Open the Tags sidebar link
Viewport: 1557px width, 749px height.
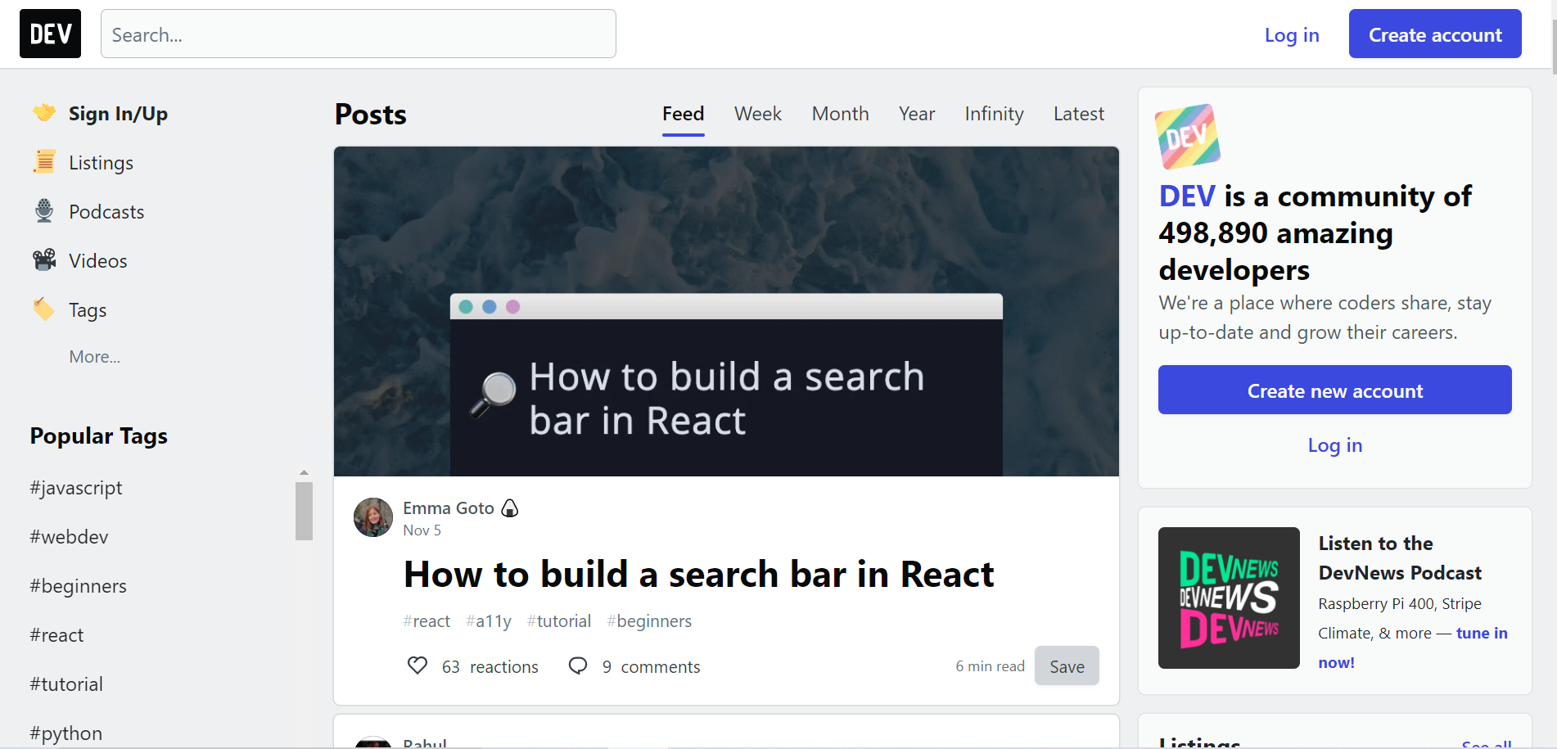coord(88,310)
